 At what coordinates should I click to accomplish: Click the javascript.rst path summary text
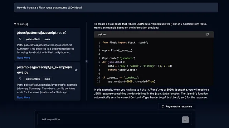pyautogui.click(x=46, y=49)
